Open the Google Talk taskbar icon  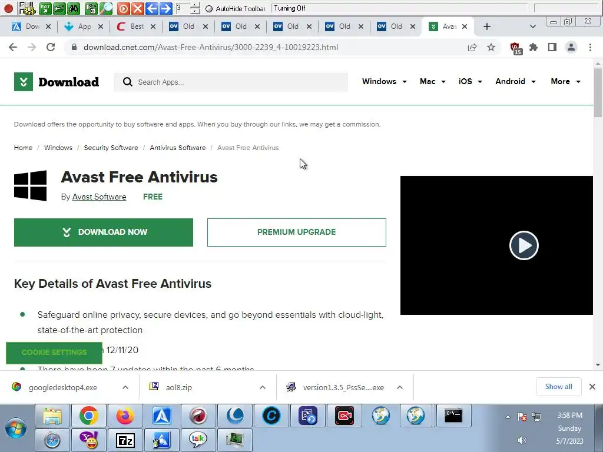click(x=198, y=440)
